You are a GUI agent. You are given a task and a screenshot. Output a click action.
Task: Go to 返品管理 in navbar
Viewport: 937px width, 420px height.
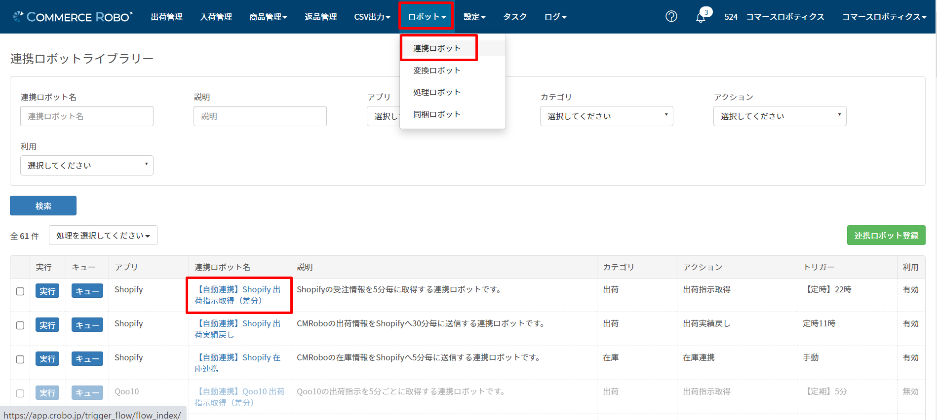321,17
